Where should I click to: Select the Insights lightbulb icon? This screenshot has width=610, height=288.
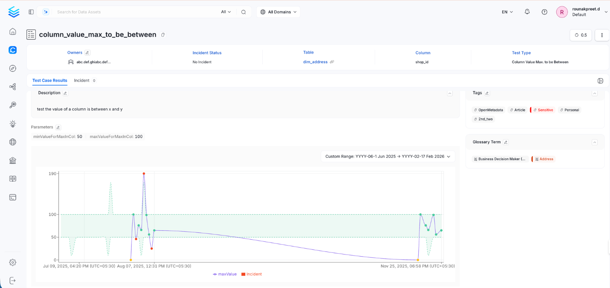(13, 123)
